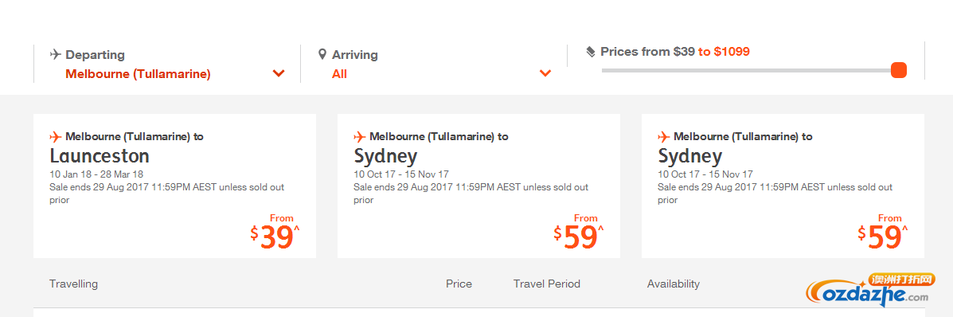Open the Arriving 'All' destination selector
Screen dimensions: 953x317
[435, 74]
